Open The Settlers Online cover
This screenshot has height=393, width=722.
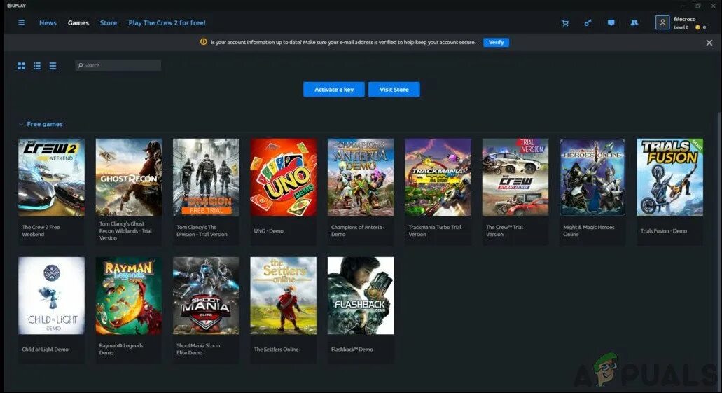[x=284, y=296]
